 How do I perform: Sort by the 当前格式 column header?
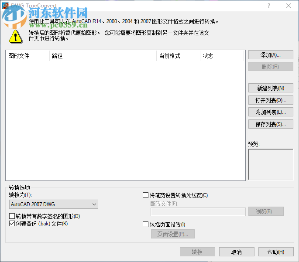178,56
